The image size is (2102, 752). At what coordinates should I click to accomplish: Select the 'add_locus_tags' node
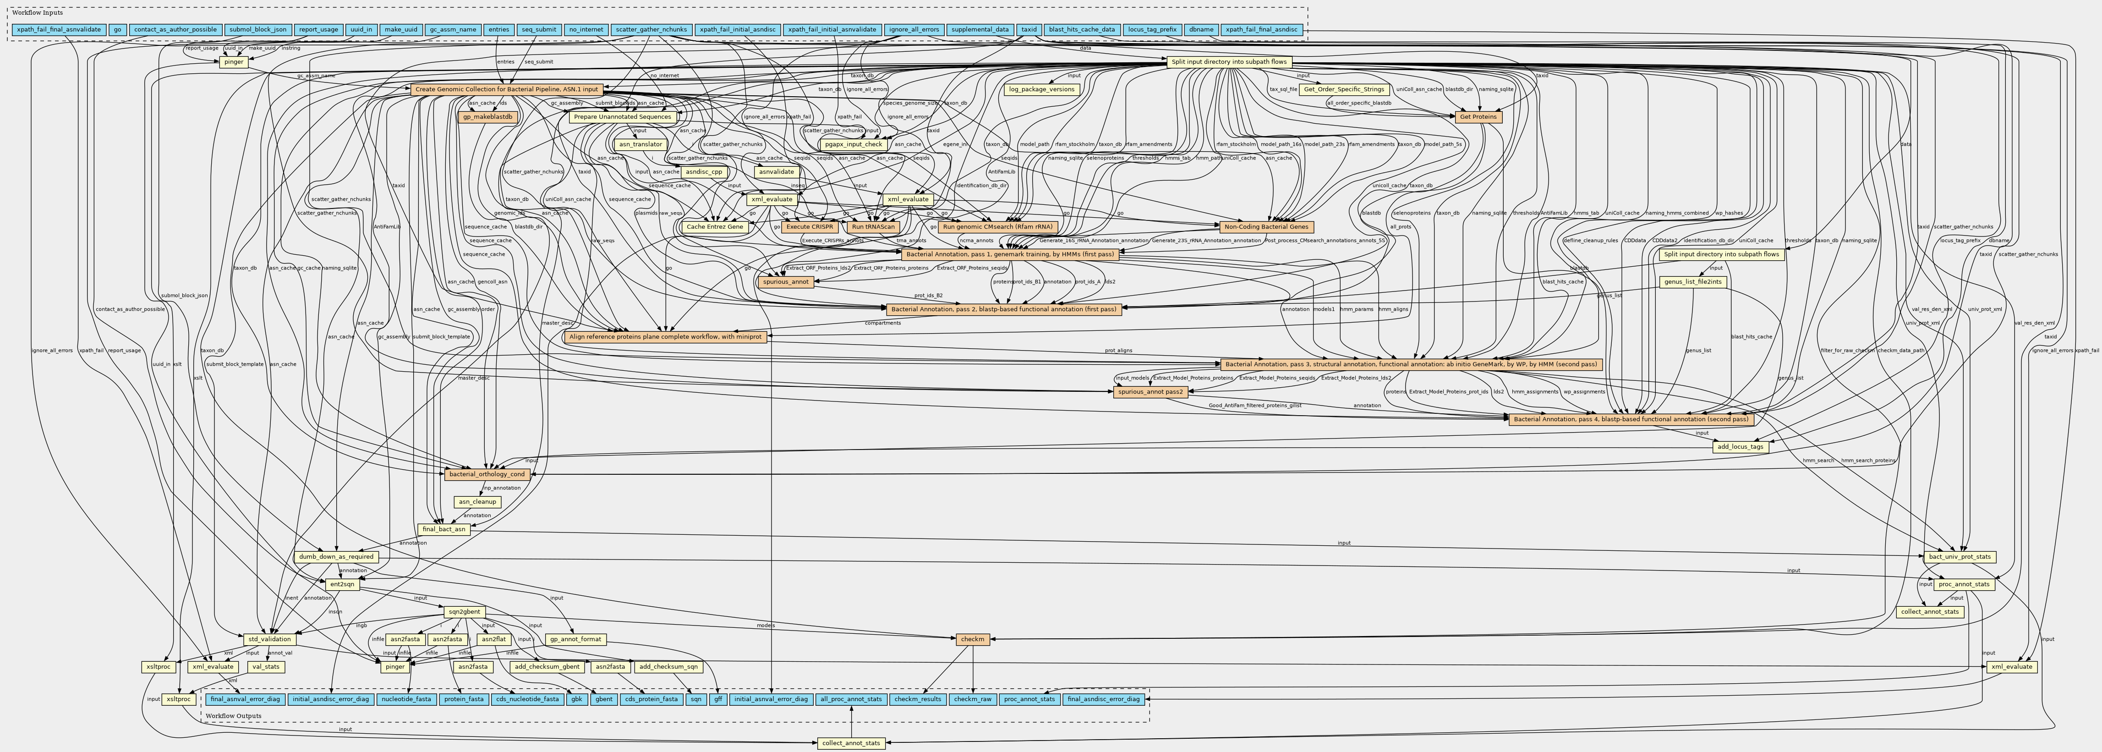(1740, 447)
